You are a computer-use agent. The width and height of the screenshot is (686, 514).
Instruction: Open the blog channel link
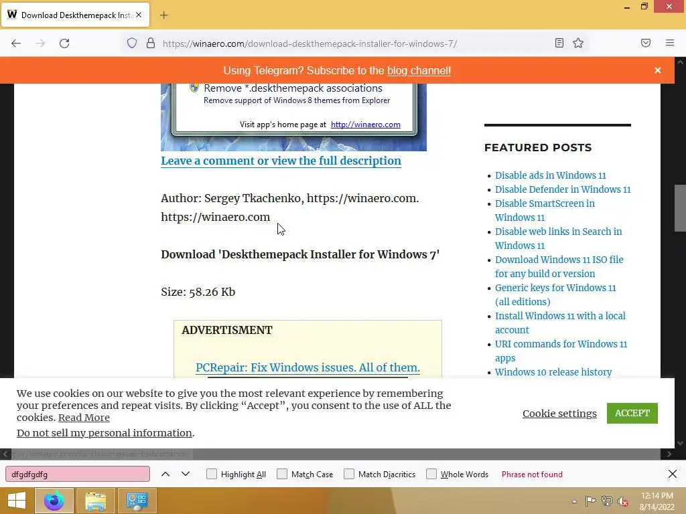click(419, 70)
